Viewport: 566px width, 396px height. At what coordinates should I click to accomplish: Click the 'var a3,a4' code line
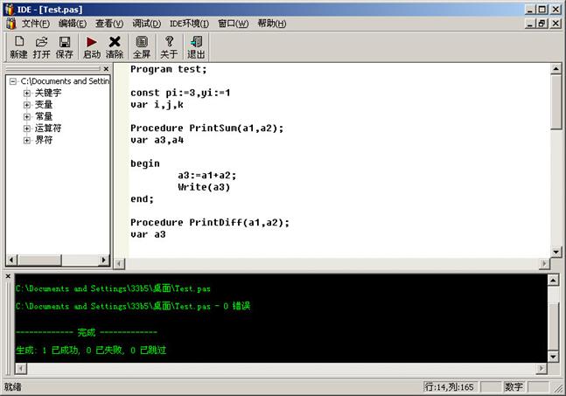pos(157,140)
